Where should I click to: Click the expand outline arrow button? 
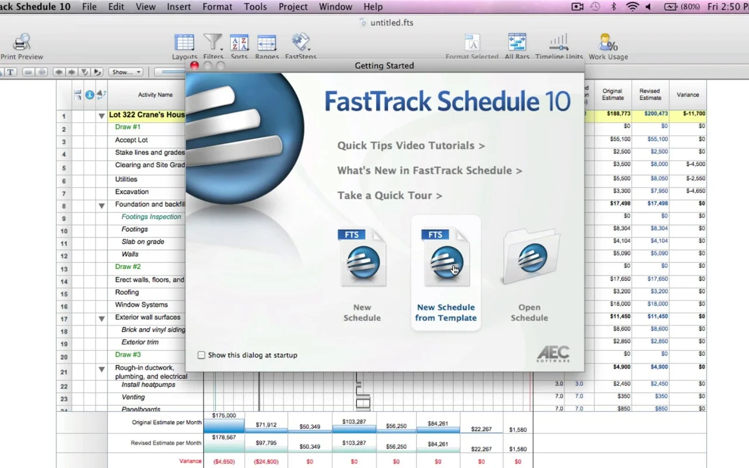tap(97, 72)
